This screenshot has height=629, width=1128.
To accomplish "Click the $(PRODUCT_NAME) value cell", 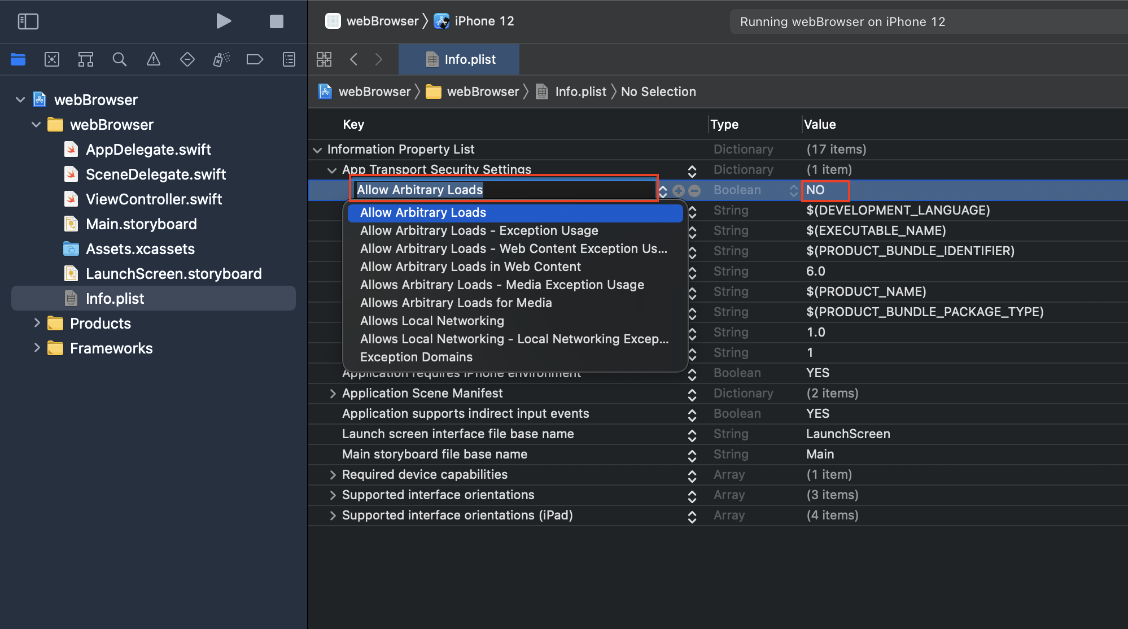I will (x=866, y=291).
